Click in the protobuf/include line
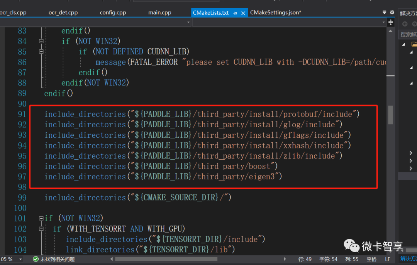Image resolution: width=417 pixels, height=265 pixels. pyautogui.click(x=202, y=114)
